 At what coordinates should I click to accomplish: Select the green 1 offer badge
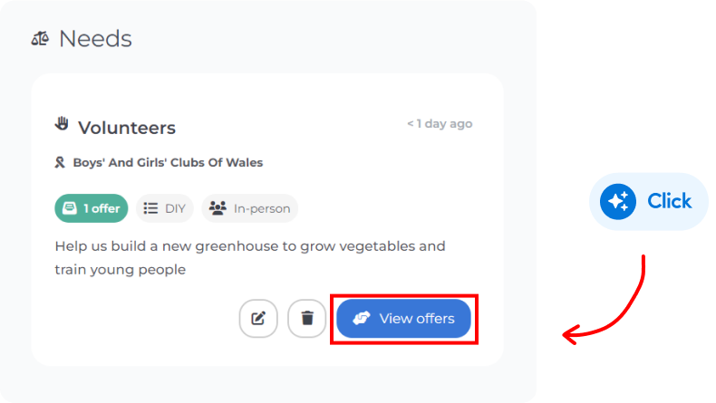(x=92, y=208)
